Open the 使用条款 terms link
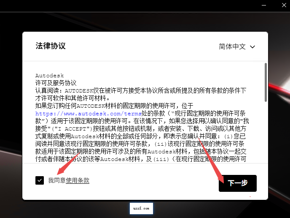Image resolution: width=290 pixels, height=218 pixels. 78,180
